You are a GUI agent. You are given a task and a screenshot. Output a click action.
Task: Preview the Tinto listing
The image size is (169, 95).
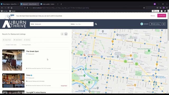(21, 75)
